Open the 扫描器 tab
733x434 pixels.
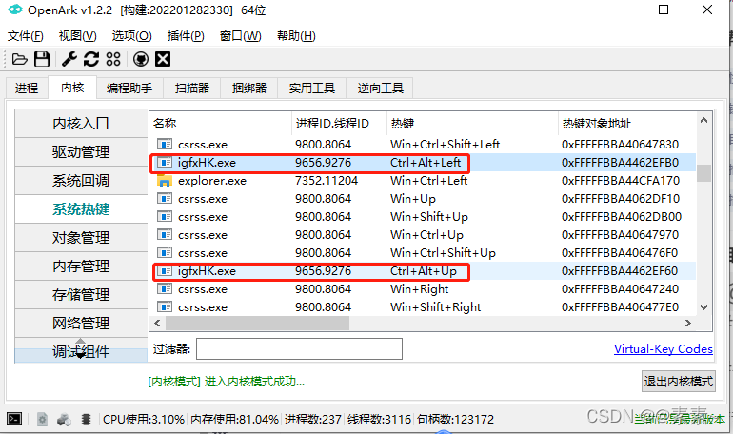point(192,89)
